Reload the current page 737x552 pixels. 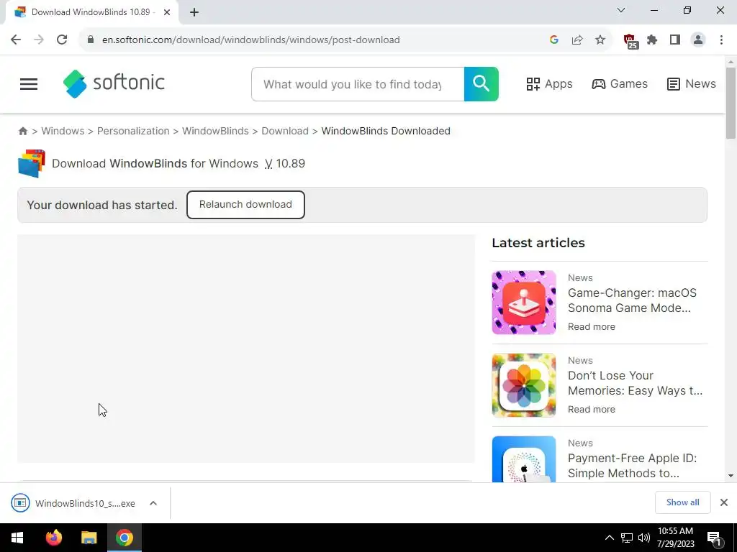pyautogui.click(x=62, y=40)
